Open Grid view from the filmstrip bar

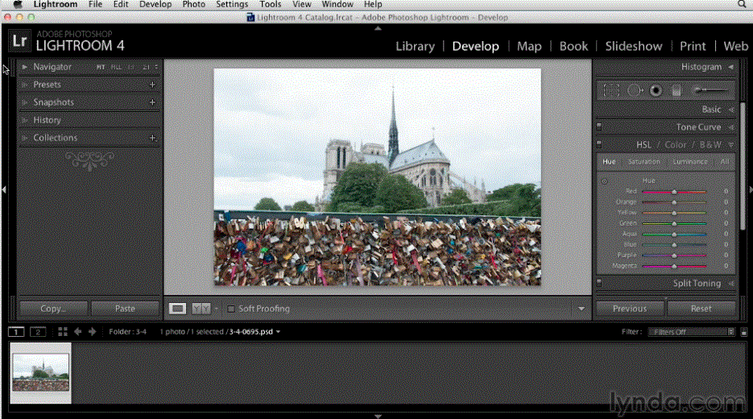(x=63, y=331)
